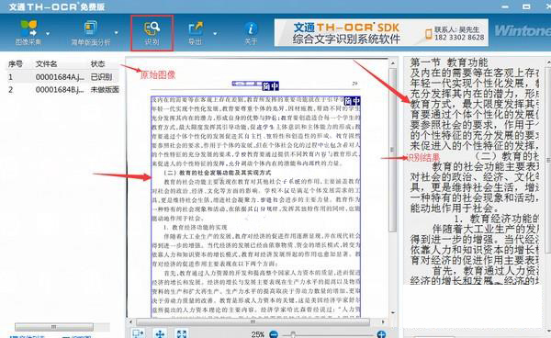Click the file list horizontal scrollbar
551x338 pixels.
pos(54,327)
